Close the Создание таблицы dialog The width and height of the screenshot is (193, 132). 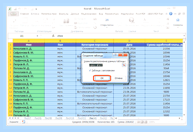pos(123,55)
